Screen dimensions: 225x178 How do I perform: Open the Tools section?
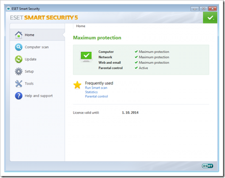29,83
